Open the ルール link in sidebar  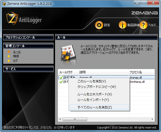pyautogui.click(x=17, y=52)
